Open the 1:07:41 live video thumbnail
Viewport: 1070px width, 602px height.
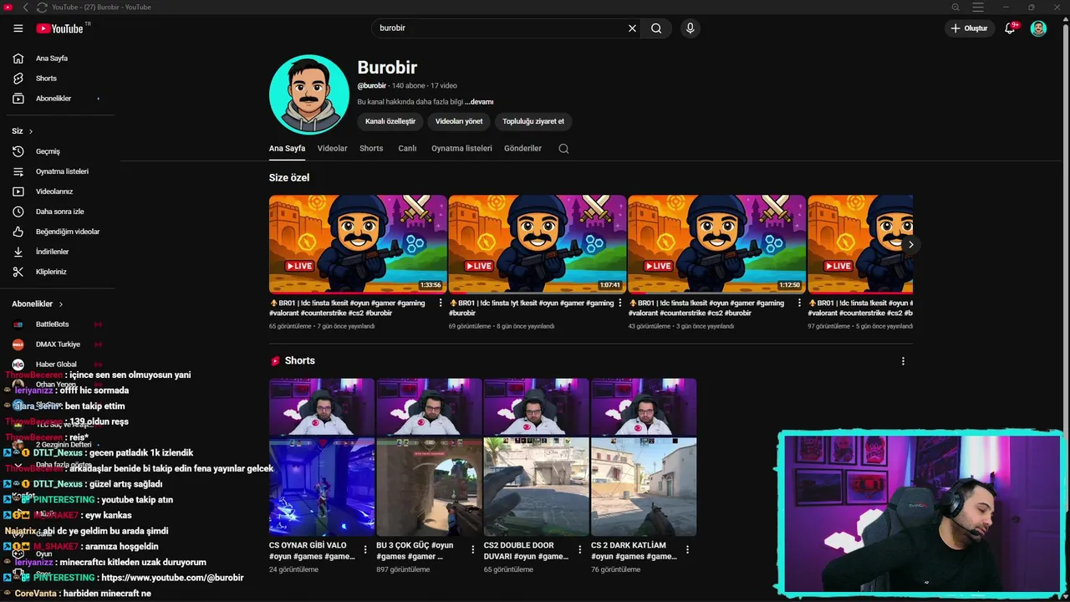click(x=537, y=244)
